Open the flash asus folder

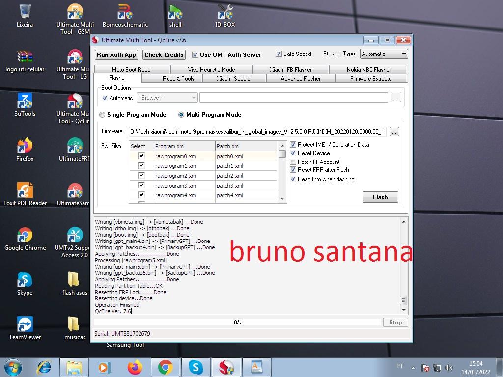coord(75,284)
